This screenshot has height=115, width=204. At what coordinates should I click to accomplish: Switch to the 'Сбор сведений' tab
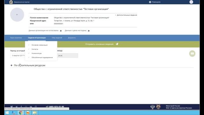(x=57, y=38)
